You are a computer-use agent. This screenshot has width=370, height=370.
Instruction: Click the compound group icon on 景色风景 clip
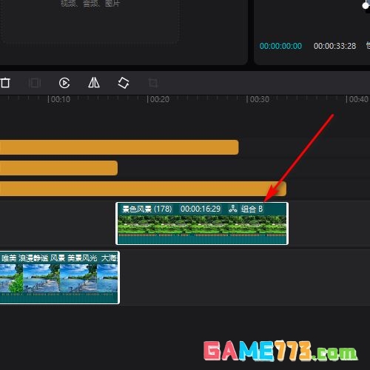232,209
